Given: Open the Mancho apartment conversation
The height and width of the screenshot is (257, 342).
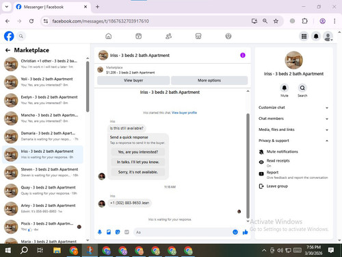Looking at the screenshot, I should point(43,118).
